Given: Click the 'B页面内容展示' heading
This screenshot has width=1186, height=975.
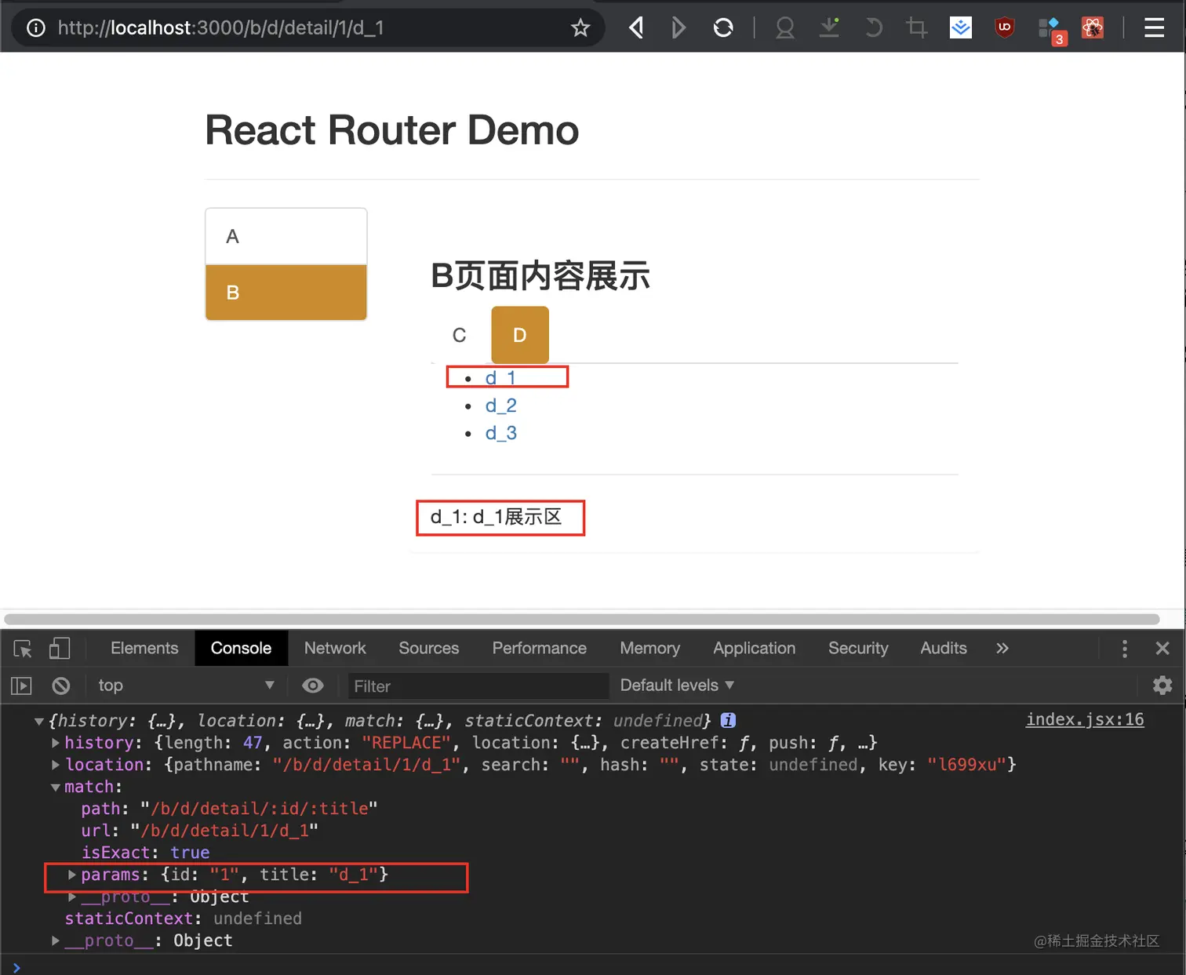Looking at the screenshot, I should pyautogui.click(x=540, y=276).
